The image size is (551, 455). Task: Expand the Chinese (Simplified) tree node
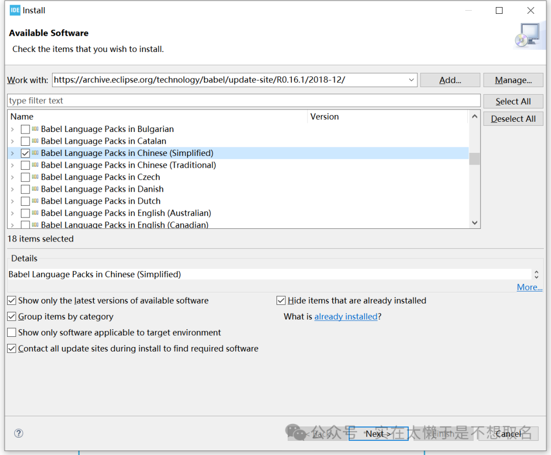pyautogui.click(x=13, y=153)
